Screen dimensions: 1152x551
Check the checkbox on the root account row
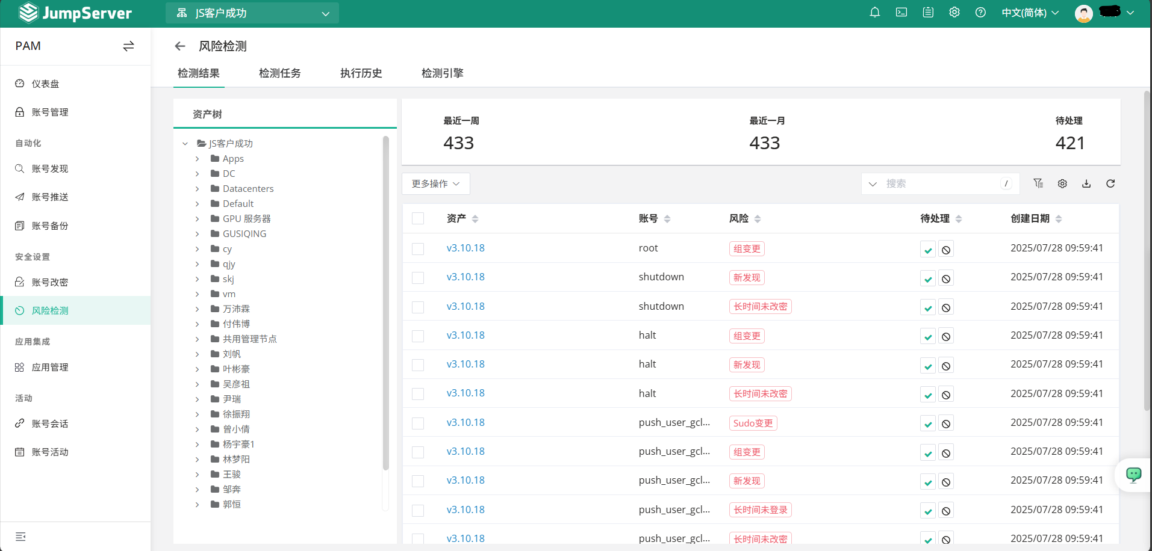tap(418, 248)
